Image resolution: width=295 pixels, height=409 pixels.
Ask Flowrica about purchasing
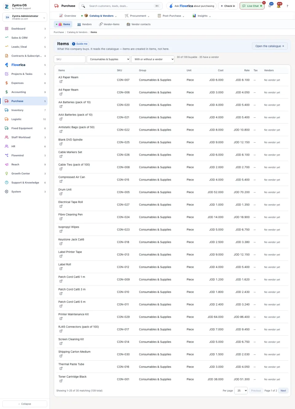point(191,6)
